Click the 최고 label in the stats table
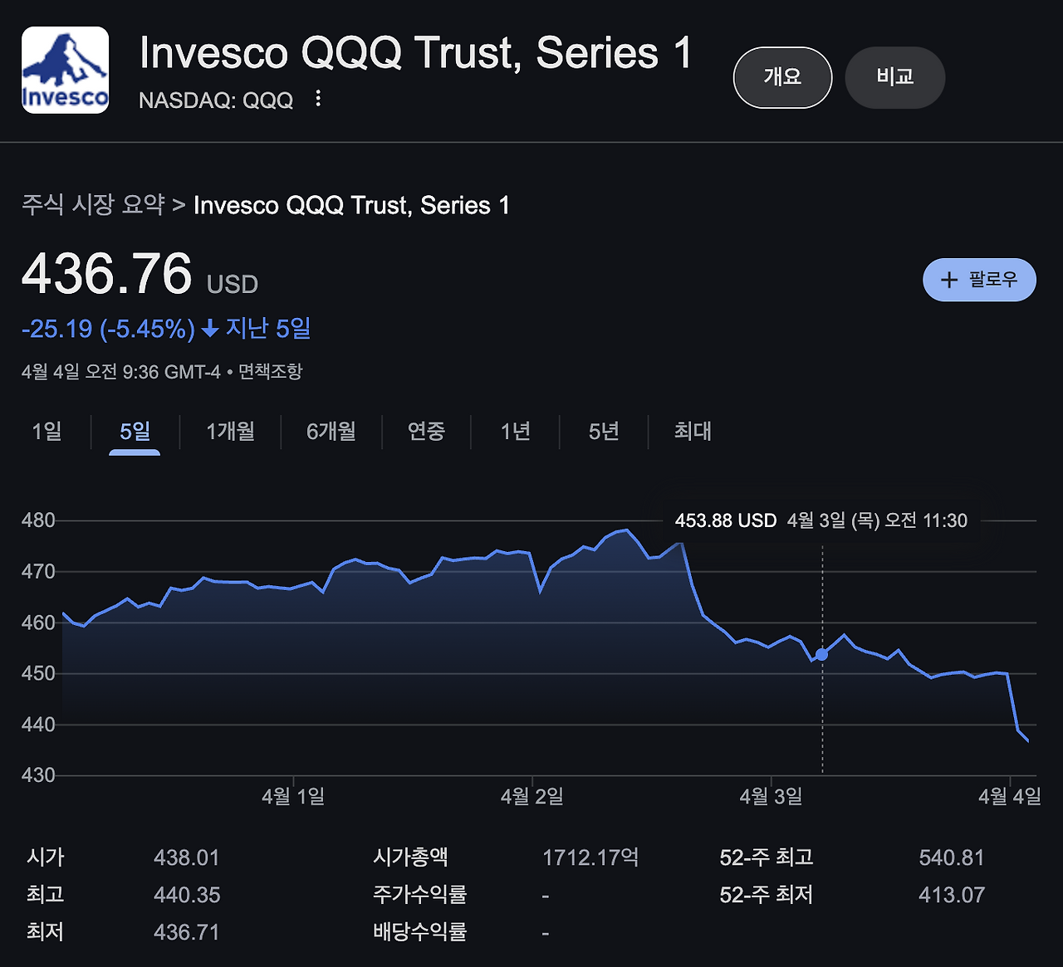 click(x=46, y=895)
